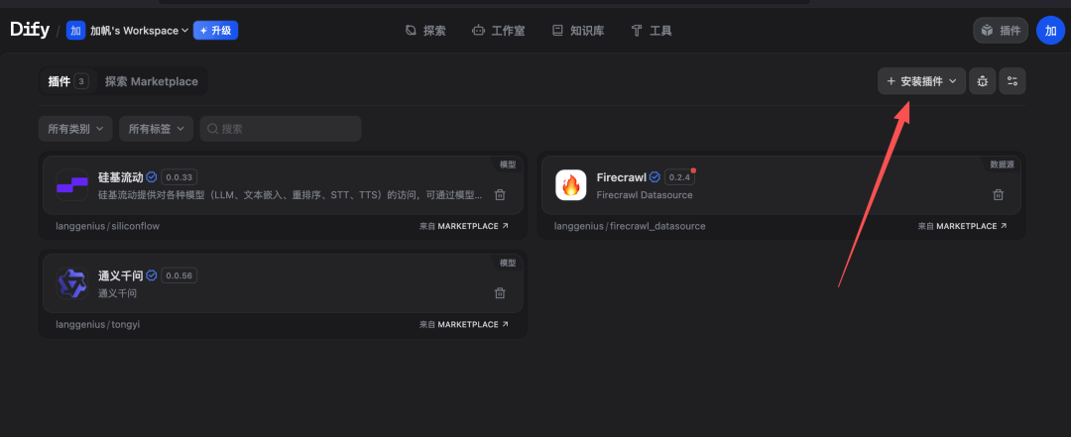Switch to 探索 Marketplace tab

[152, 82]
